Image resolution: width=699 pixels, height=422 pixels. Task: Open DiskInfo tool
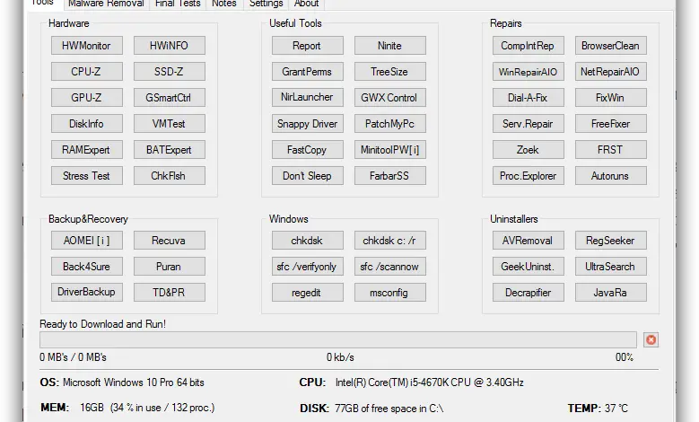[86, 124]
